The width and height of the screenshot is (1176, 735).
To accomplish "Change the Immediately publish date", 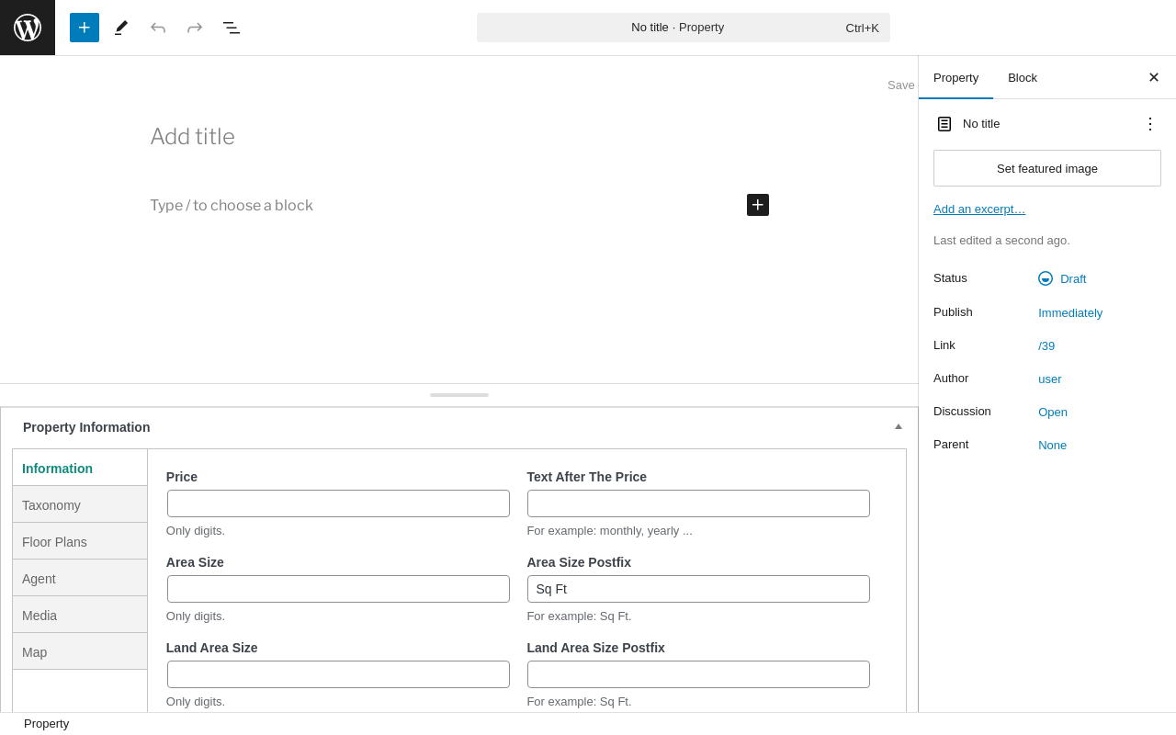I will (x=1070, y=312).
